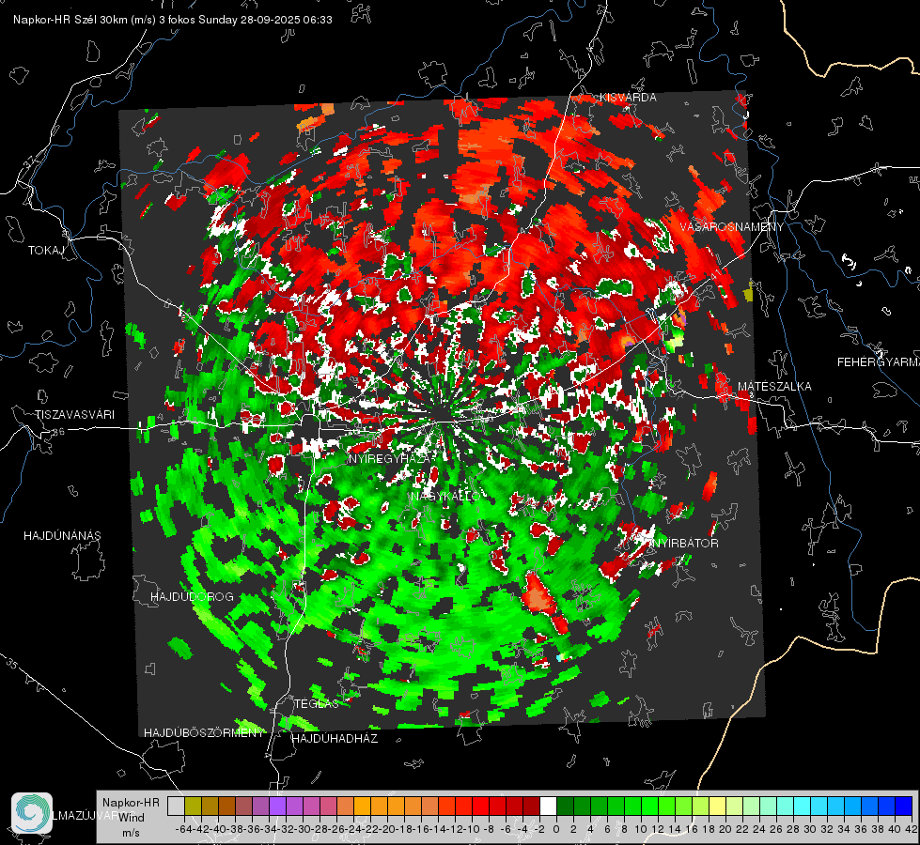The image size is (920, 845).
Task: Click the Mátészalka city label
Action: [x=774, y=387]
